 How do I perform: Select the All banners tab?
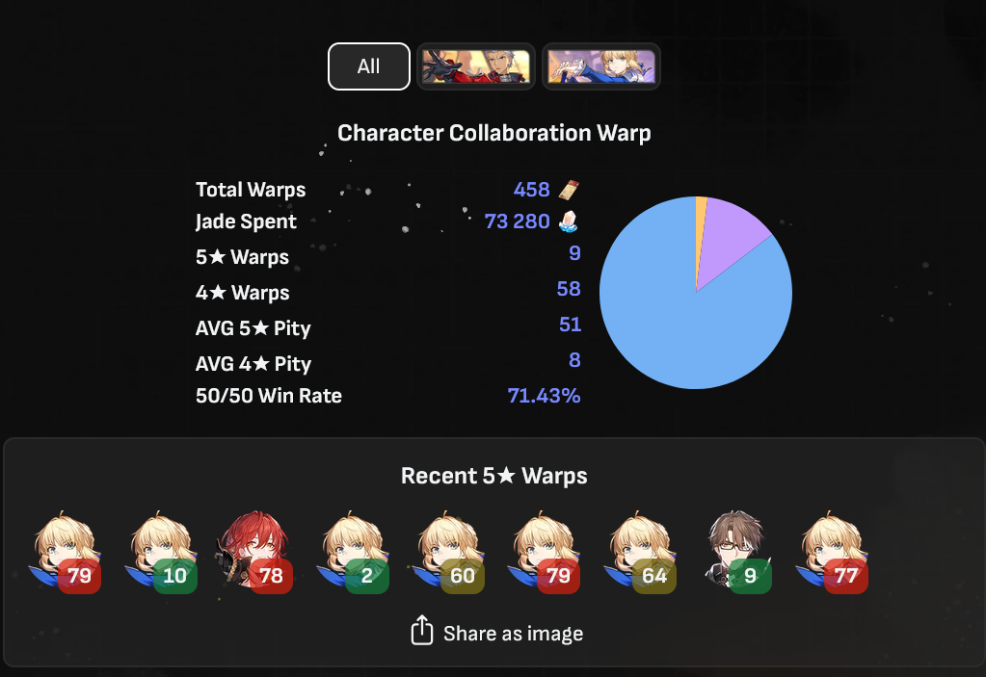pos(368,66)
